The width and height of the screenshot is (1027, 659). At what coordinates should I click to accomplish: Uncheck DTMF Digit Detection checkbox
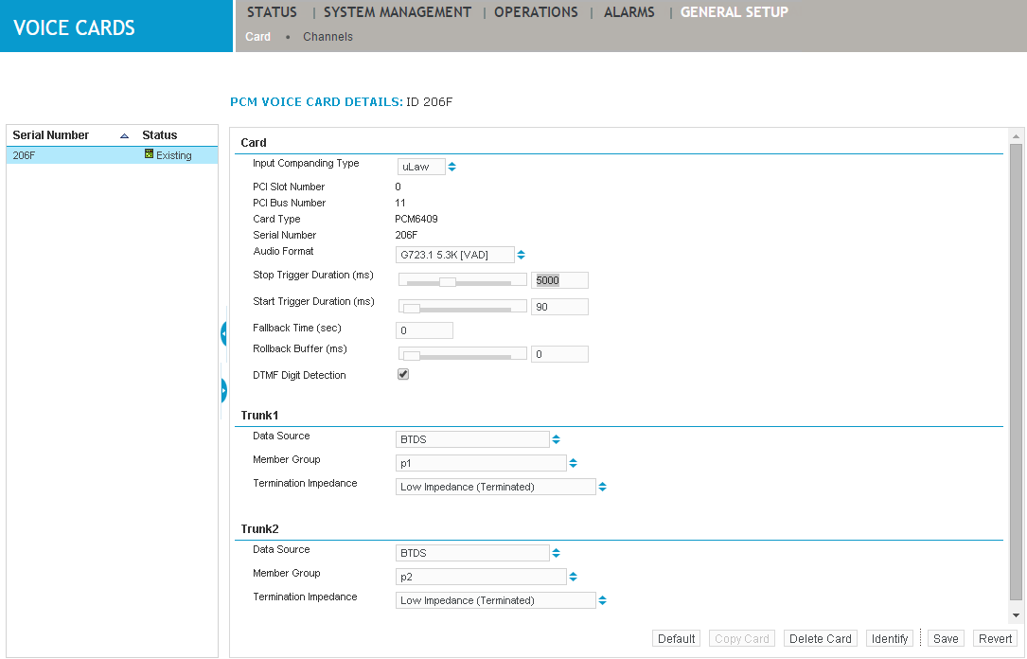(403, 375)
